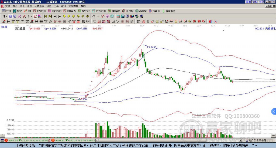Click the Md=11.2442 value
The height and width of the screenshot is (148, 276).
pyautogui.click(x=67, y=28)
